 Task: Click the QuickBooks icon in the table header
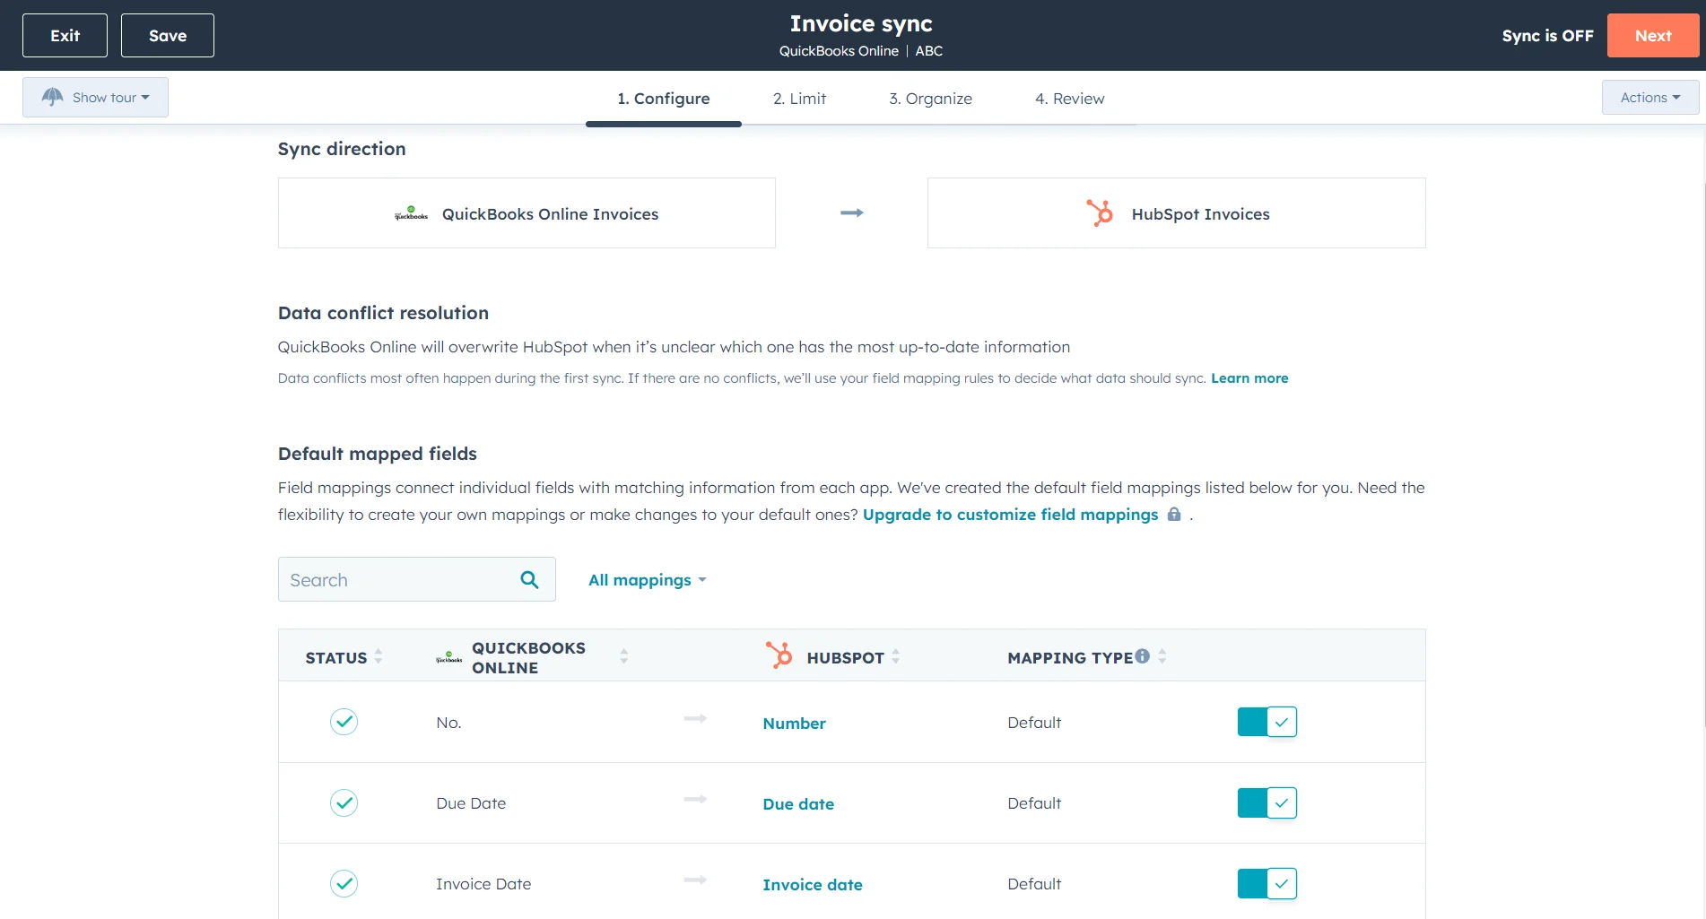pyautogui.click(x=449, y=657)
